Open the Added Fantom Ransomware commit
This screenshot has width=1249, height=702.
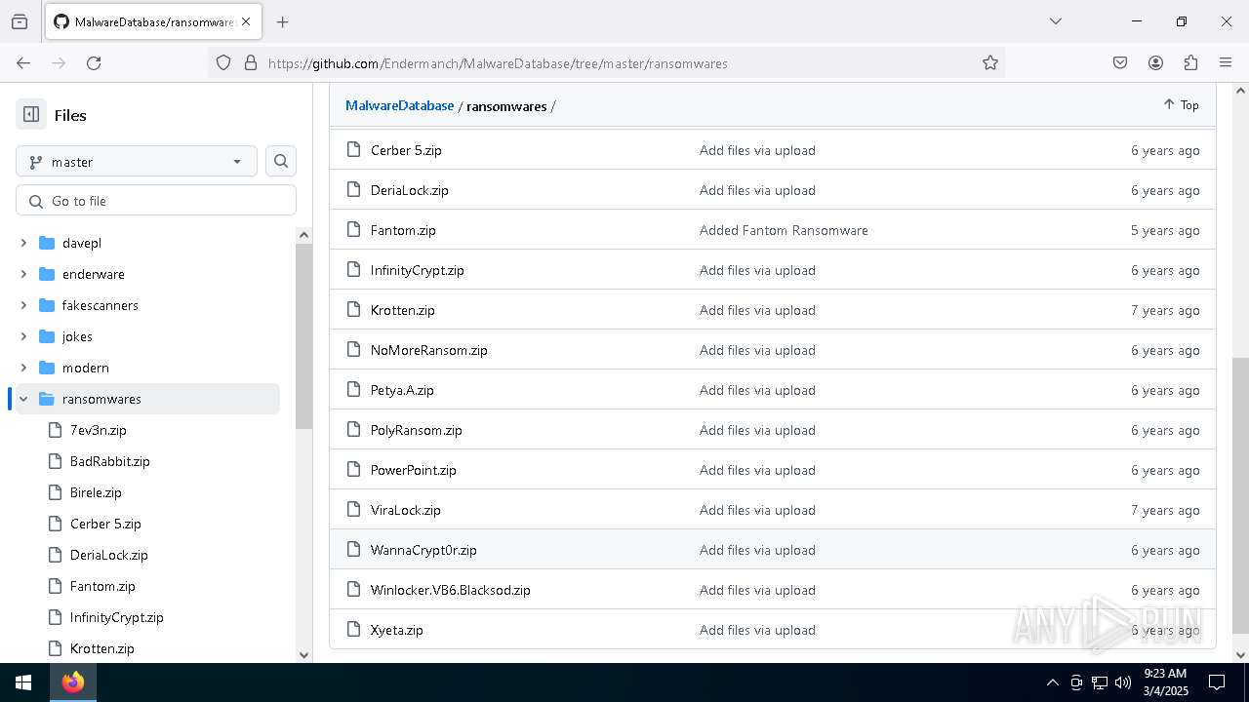[784, 230]
